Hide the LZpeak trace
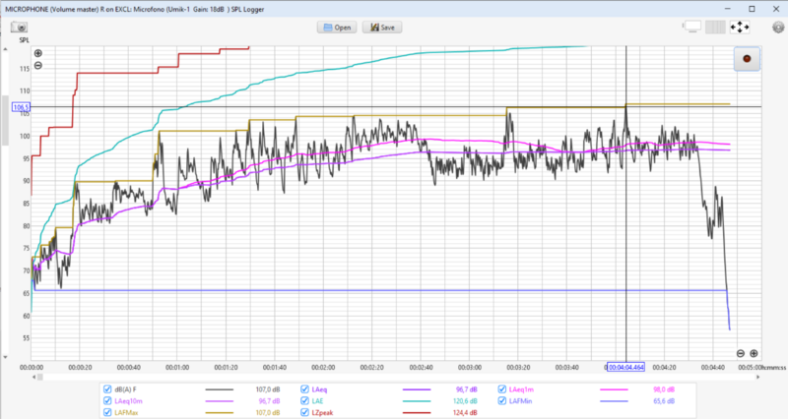 point(304,413)
